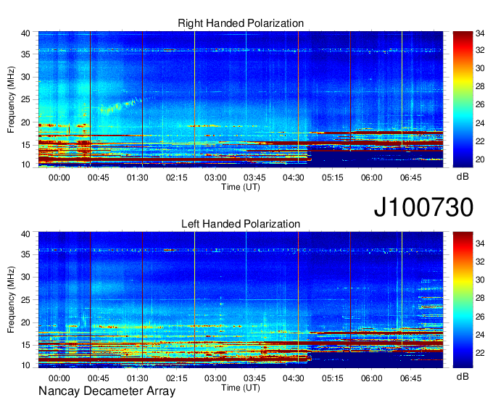Viewport: 493px width, 400px height.
Task: Click the Right Handed Polarization title
Action: [241, 23]
